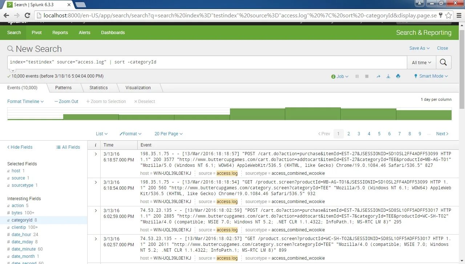Viewport: 465px width, 264px height.
Task: Click Hide Fields link
Action: pos(20,147)
